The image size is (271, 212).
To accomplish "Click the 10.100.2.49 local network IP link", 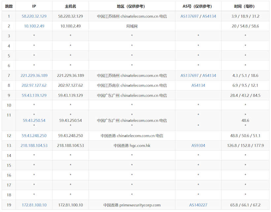I will point(33,26).
